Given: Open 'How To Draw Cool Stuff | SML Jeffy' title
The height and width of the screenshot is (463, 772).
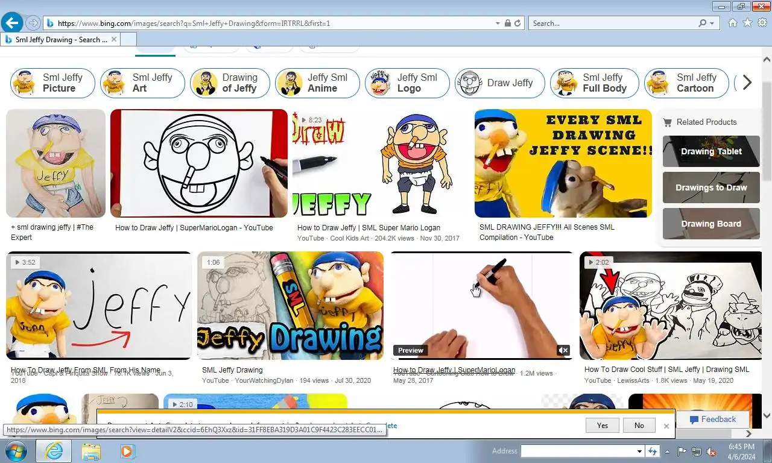Looking at the screenshot, I should [666, 370].
